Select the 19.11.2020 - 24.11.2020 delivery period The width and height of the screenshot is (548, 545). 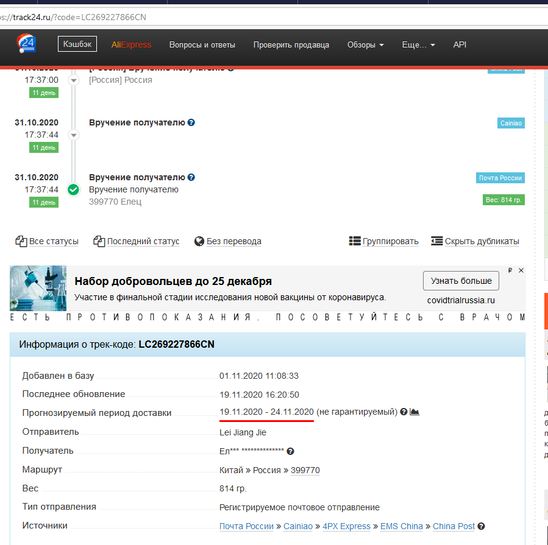pos(266,412)
